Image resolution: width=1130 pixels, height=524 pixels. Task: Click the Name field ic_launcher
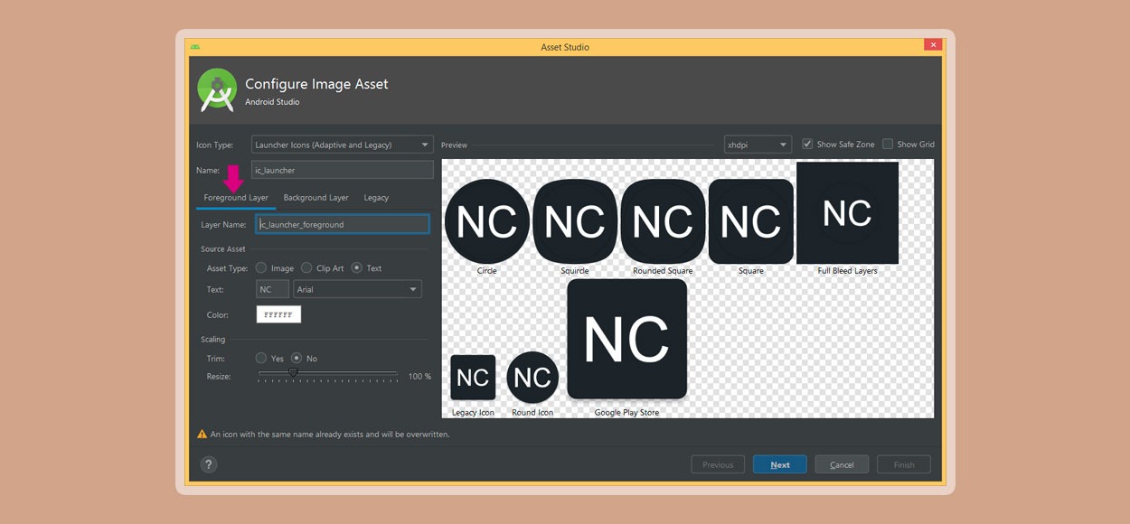[x=342, y=170]
